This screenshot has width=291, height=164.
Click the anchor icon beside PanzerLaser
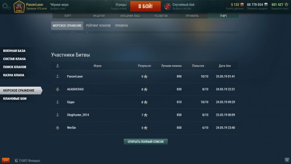click(x=58, y=77)
